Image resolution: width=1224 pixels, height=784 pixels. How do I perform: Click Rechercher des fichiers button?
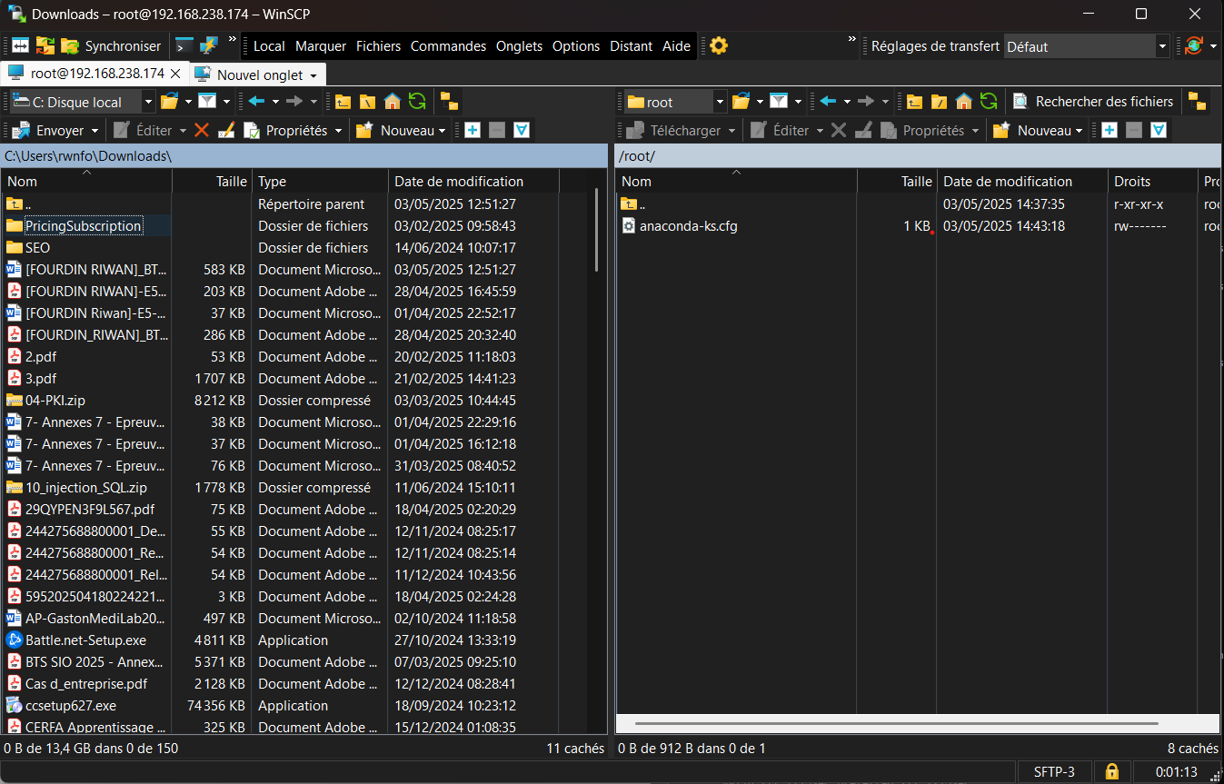(1094, 102)
